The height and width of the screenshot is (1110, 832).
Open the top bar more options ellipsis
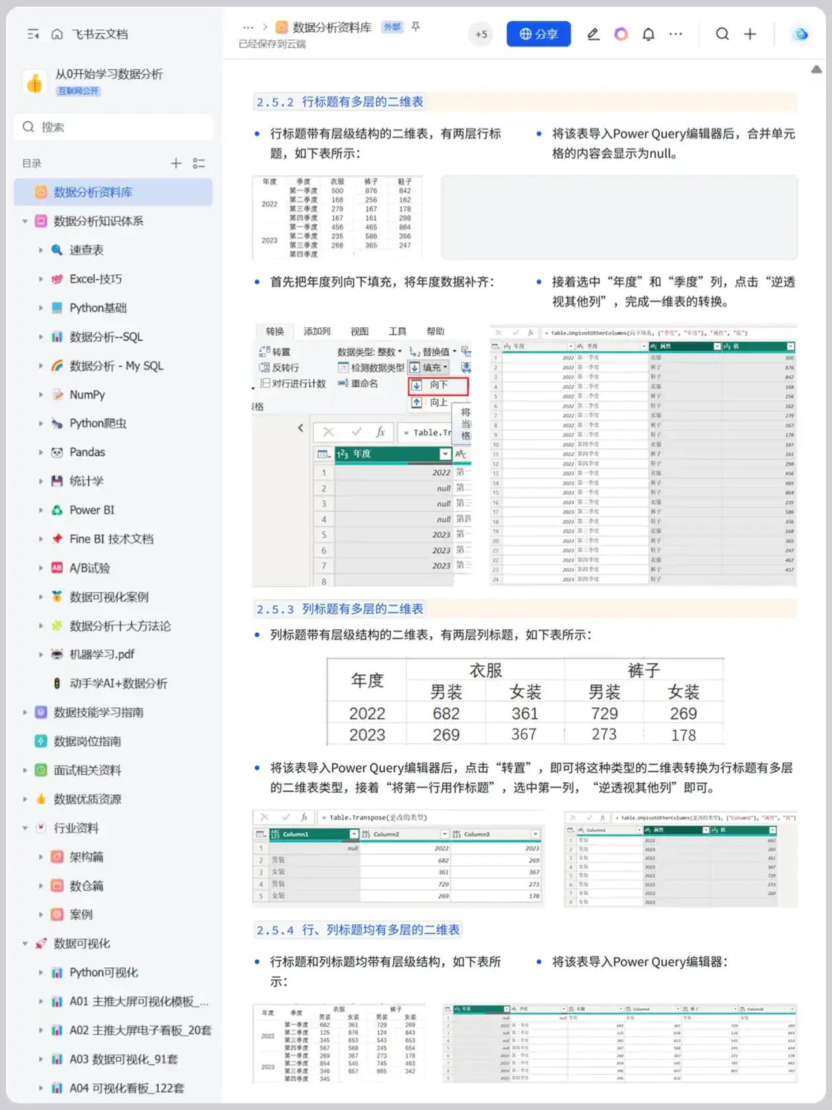pyautogui.click(x=676, y=34)
